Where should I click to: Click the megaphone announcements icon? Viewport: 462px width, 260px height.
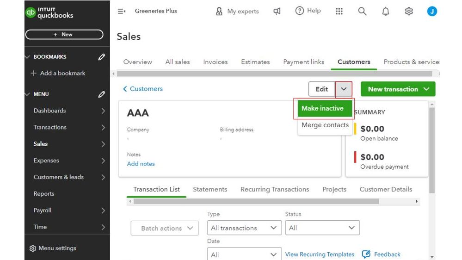pos(277,11)
